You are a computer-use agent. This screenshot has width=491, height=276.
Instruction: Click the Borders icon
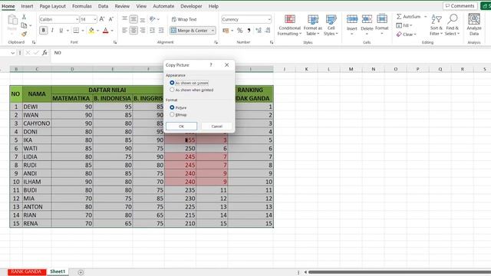tap(76, 31)
